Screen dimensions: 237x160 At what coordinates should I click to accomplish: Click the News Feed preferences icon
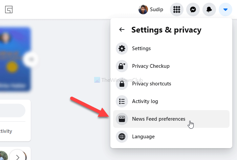pyautogui.click(x=122, y=119)
